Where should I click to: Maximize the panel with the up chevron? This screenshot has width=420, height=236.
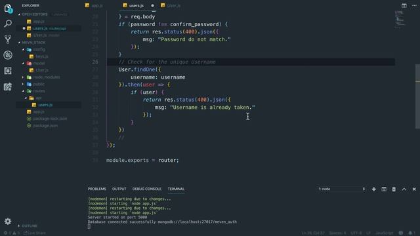click(404, 189)
